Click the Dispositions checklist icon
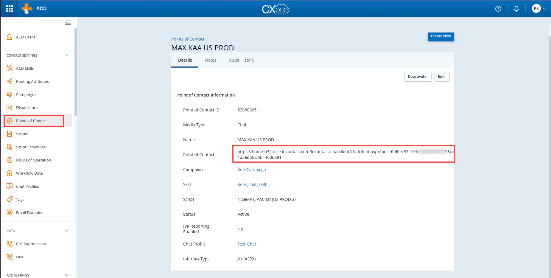551x278 pixels. click(x=10, y=108)
